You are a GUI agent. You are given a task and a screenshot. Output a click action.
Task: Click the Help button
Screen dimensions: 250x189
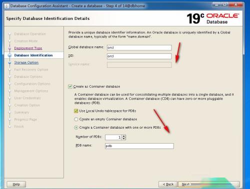click(16, 184)
